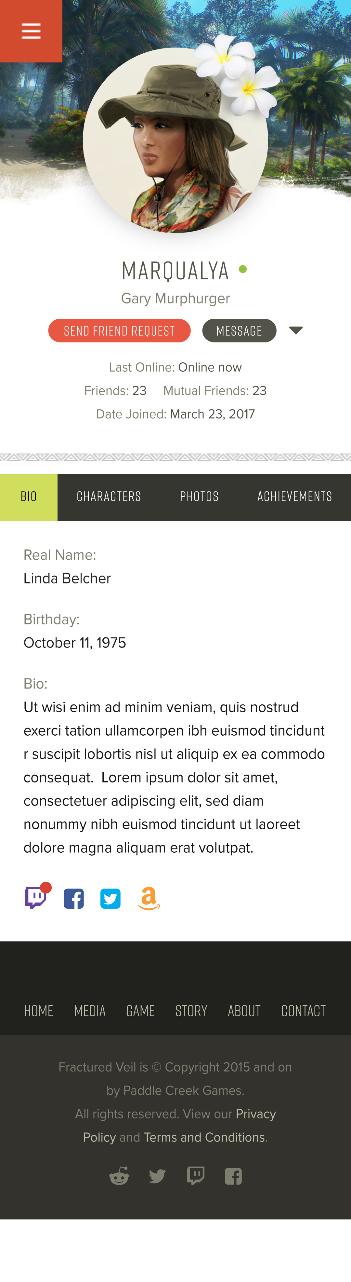Viewport: 351px width, 1282px height.
Task: Click the Marqualya profile avatar
Action: [x=175, y=140]
